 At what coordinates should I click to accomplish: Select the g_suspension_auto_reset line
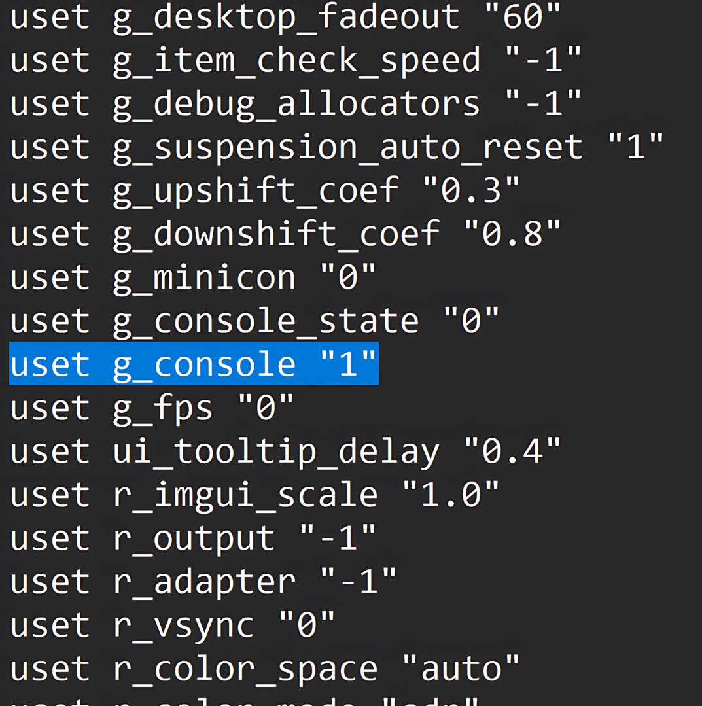[336, 148]
